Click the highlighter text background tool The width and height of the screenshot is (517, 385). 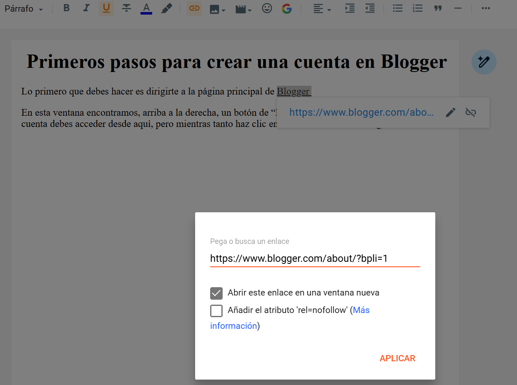[x=166, y=8]
